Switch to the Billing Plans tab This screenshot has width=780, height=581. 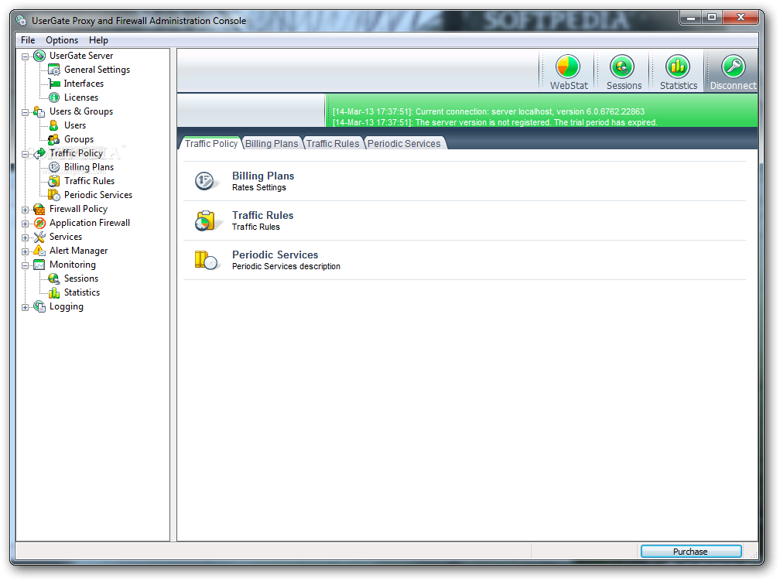(272, 143)
